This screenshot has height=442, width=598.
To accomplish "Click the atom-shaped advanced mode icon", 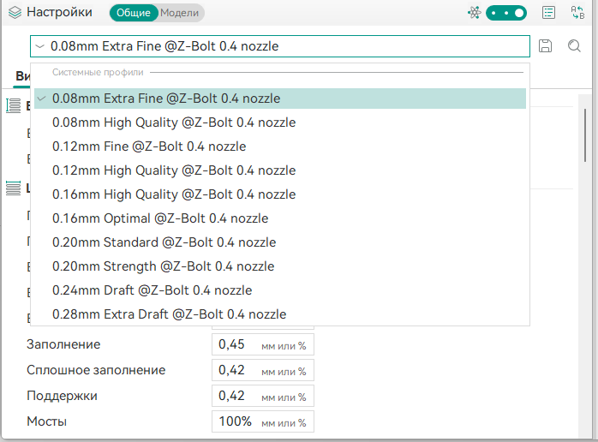I will click(x=475, y=13).
